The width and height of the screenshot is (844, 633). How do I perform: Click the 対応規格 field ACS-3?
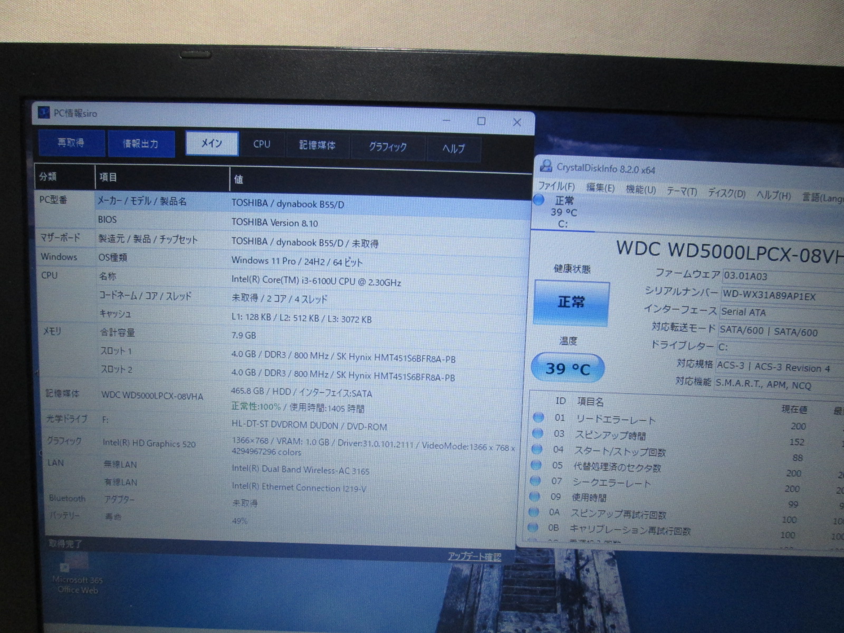(780, 367)
